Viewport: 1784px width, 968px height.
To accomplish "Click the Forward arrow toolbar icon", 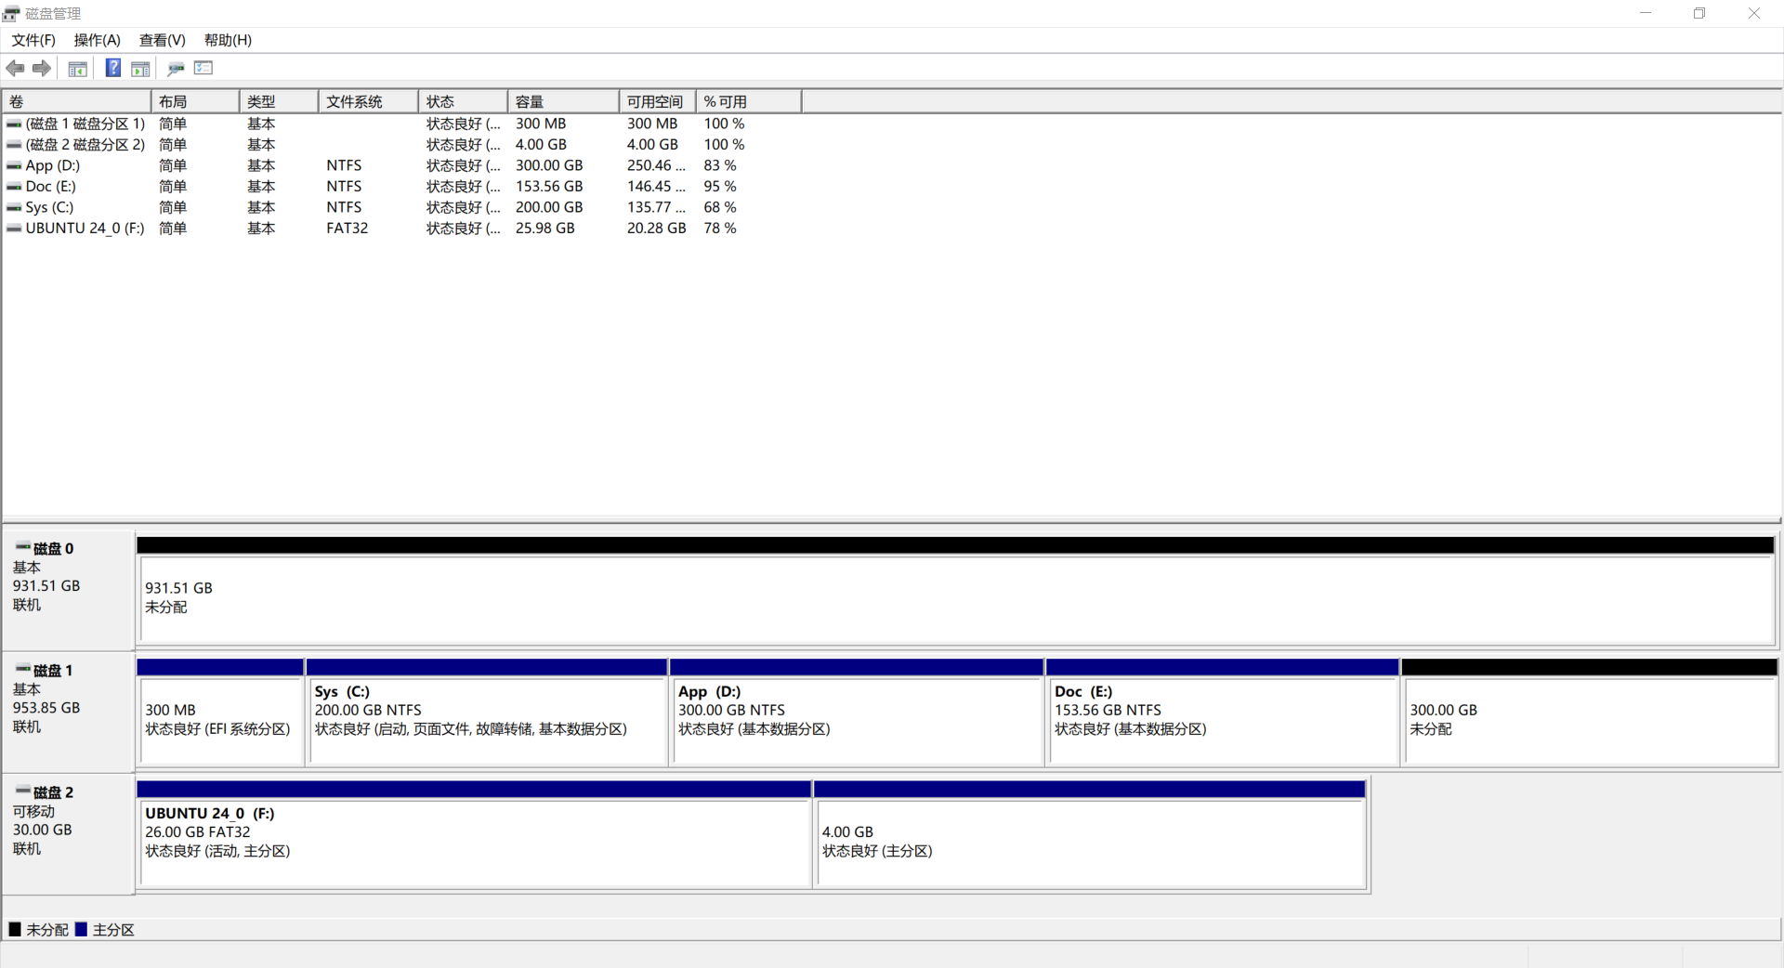I will coord(42,68).
